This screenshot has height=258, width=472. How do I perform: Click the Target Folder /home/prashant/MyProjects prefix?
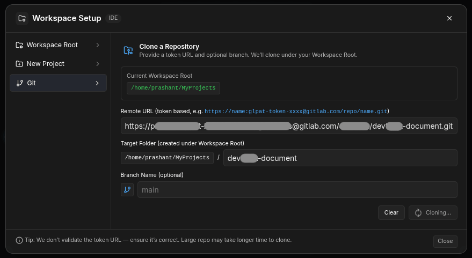(x=167, y=158)
